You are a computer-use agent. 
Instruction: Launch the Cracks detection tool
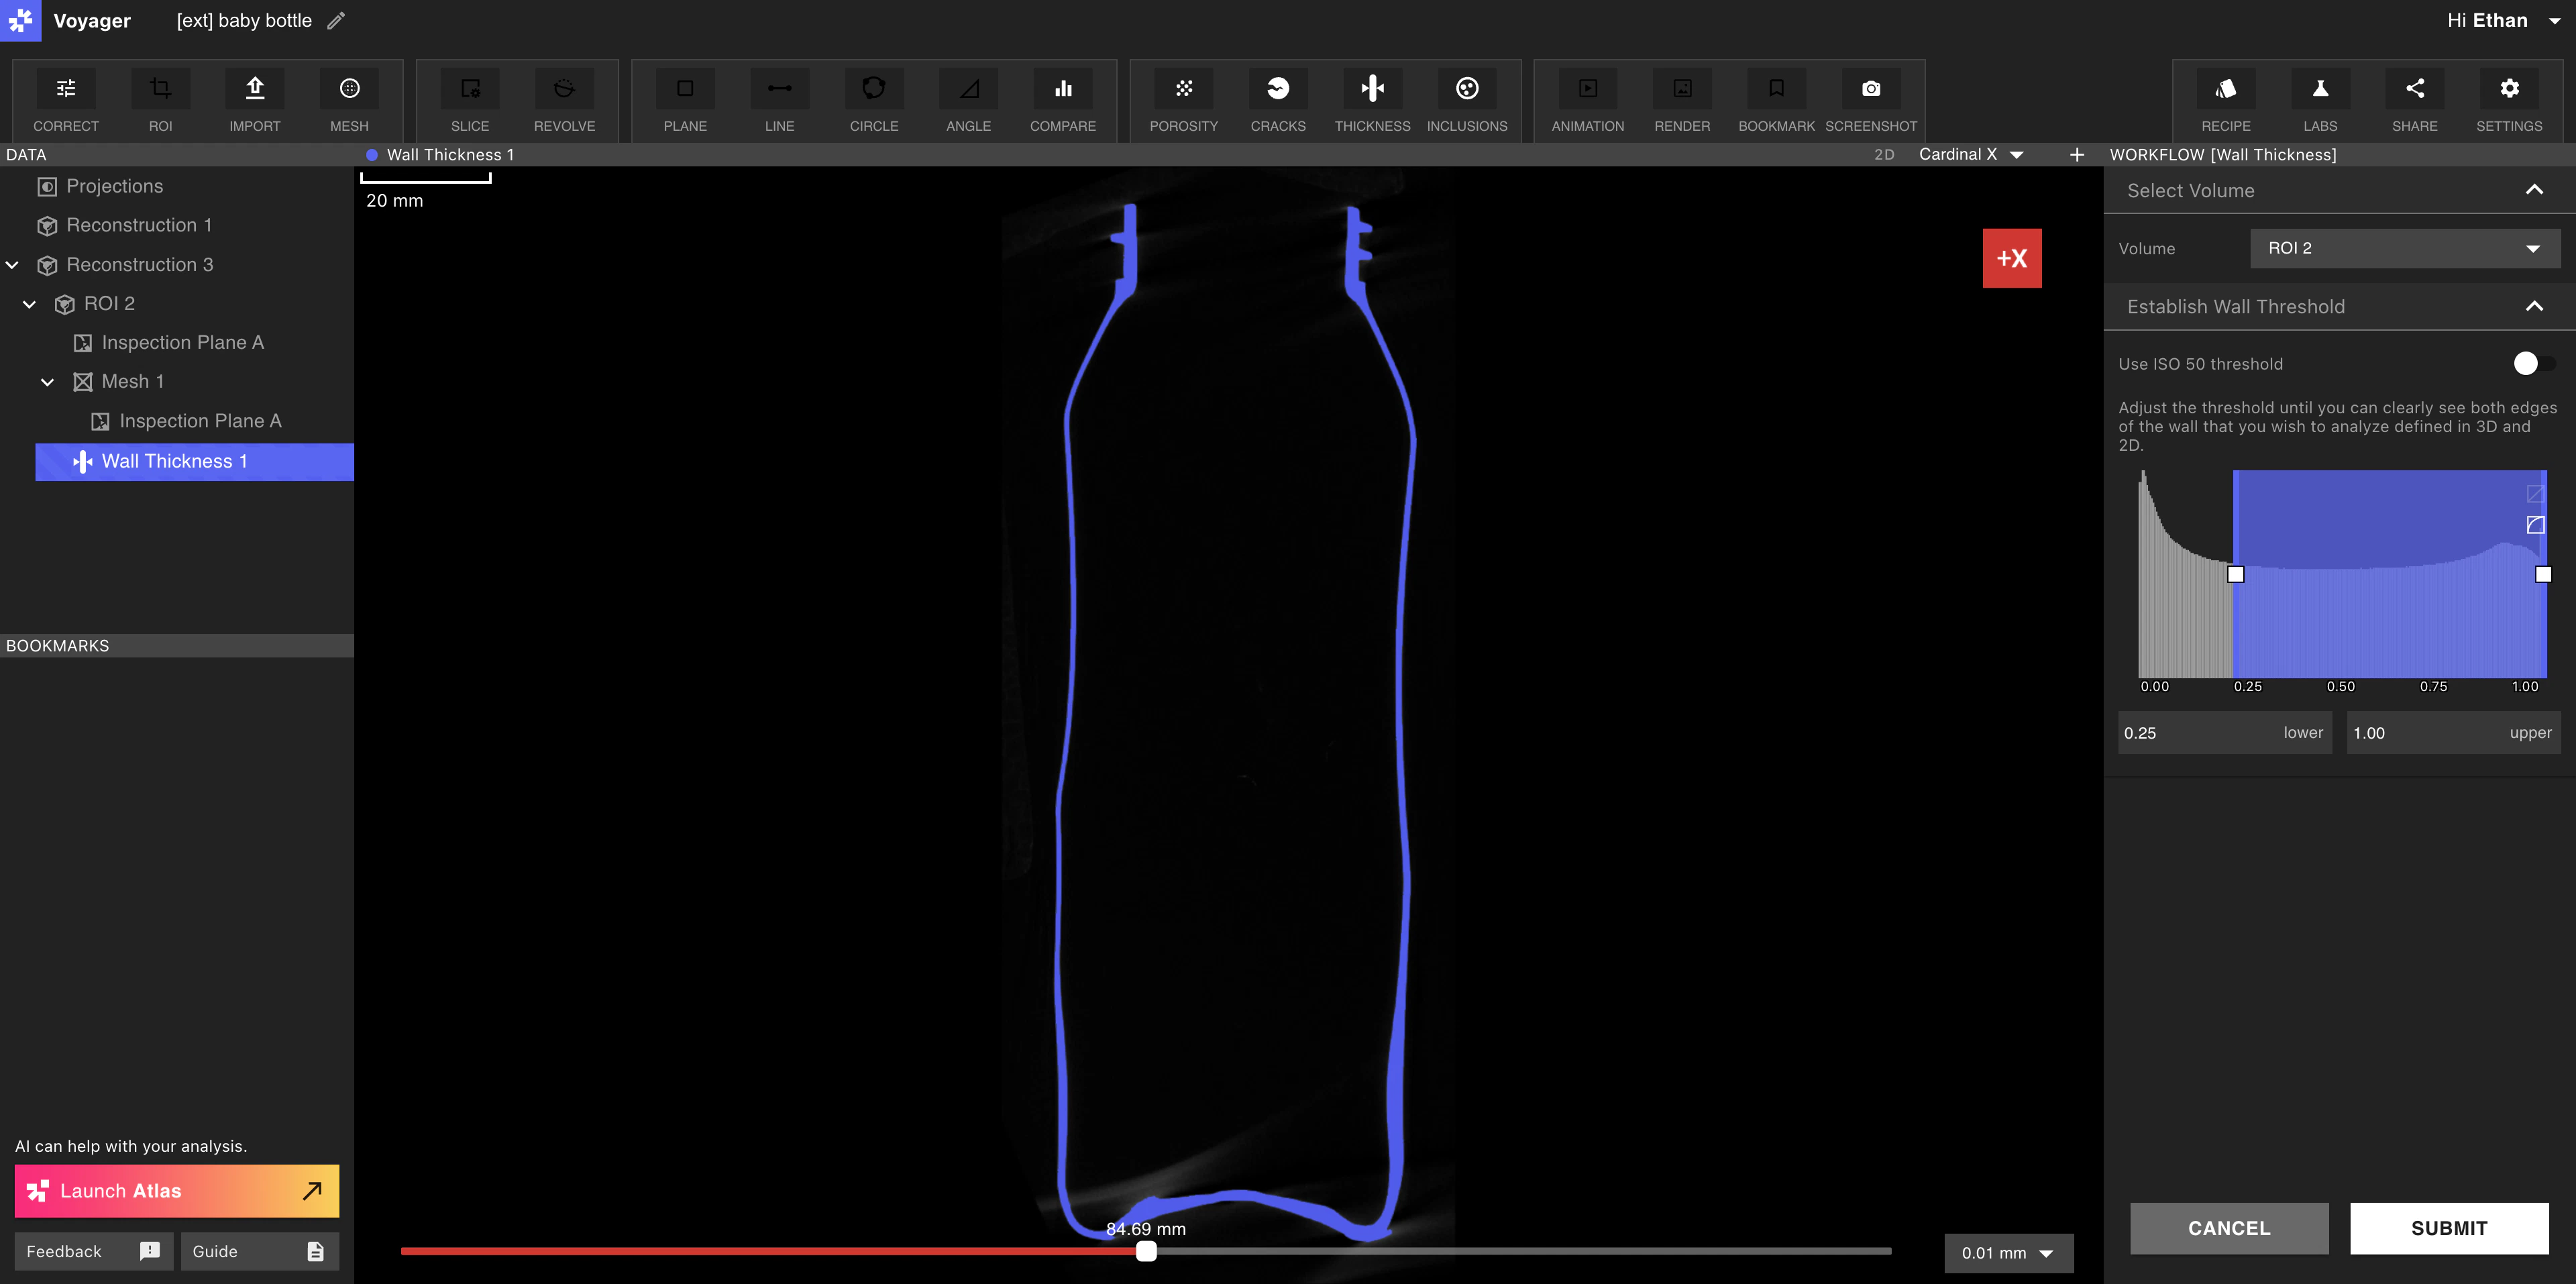[1278, 99]
